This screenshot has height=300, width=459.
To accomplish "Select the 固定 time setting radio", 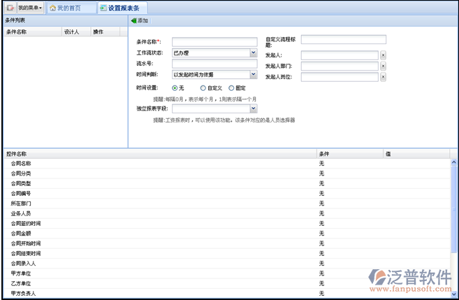I will (231, 88).
